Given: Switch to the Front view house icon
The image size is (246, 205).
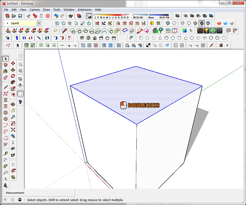Looking at the screenshot, I should (x=95, y=38).
